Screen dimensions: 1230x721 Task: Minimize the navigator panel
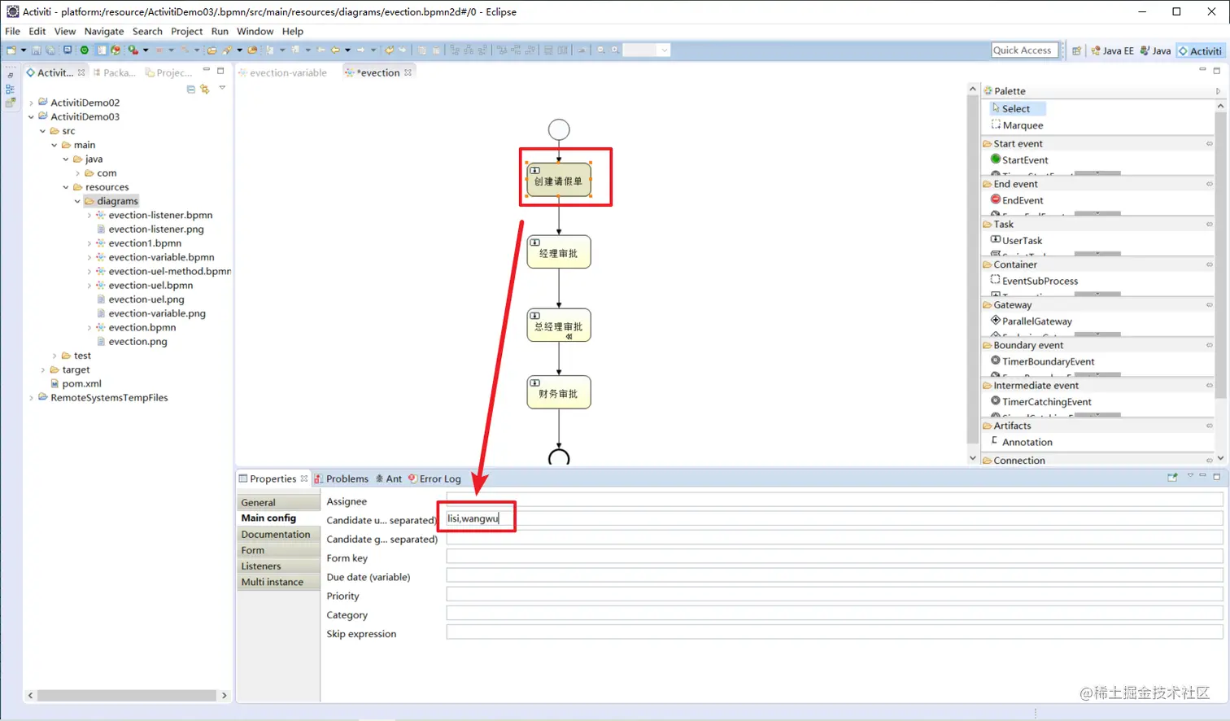click(207, 71)
